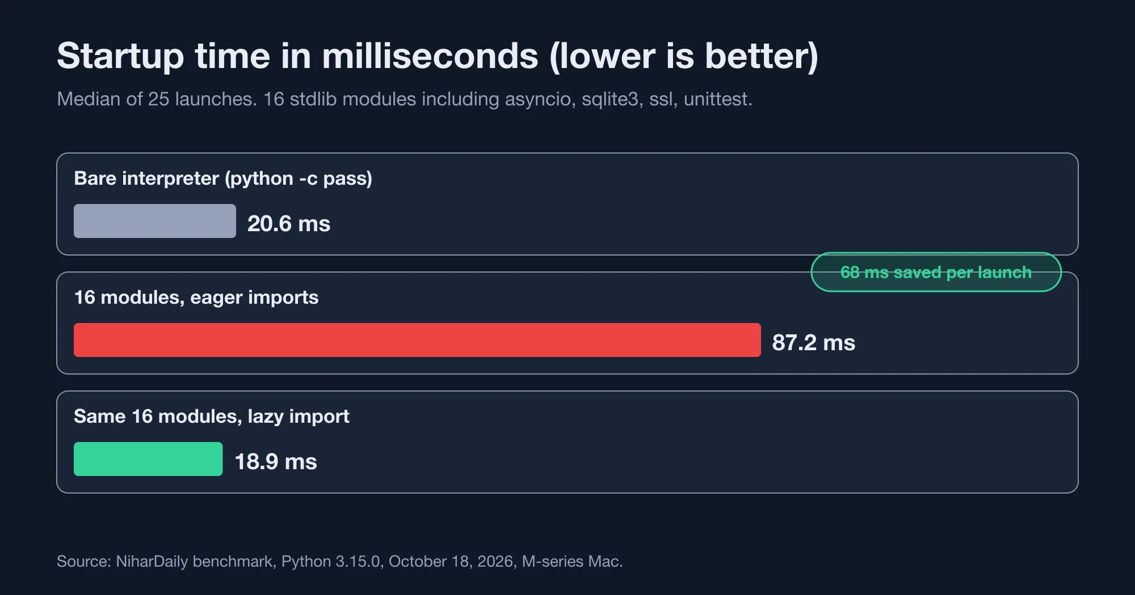Click the Bare interpreter row heading
Viewport: 1135px width, 595px height.
point(223,178)
